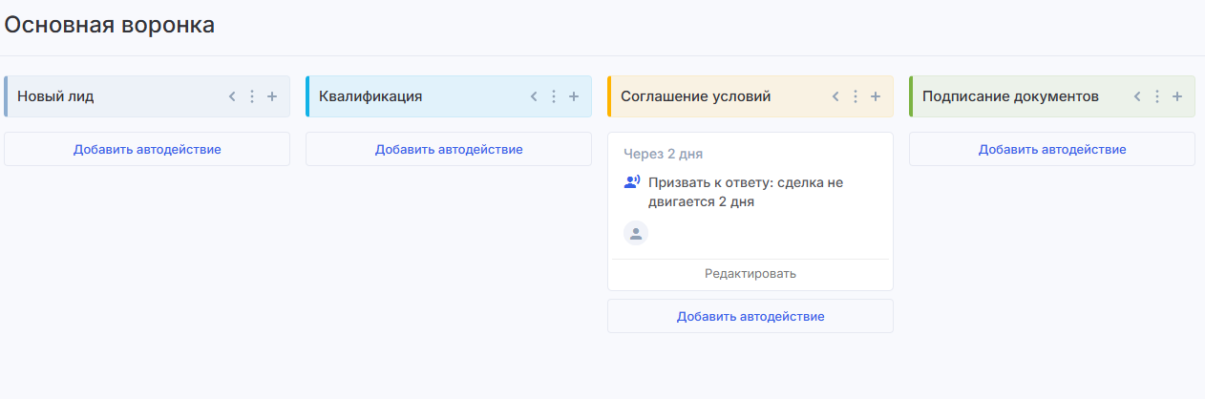
Task: Open three-dot menu for Подписание документов
Action: click(1157, 96)
